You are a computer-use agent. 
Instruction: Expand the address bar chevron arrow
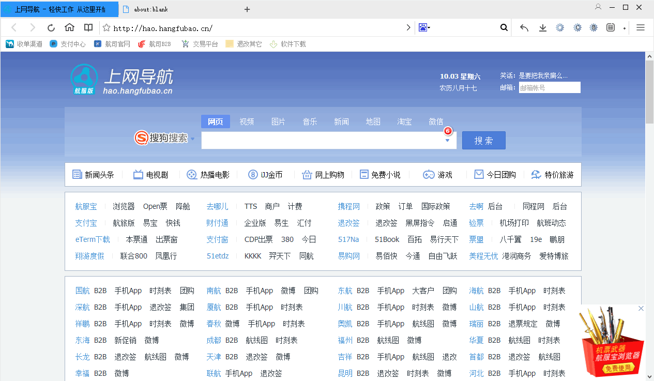[408, 28]
